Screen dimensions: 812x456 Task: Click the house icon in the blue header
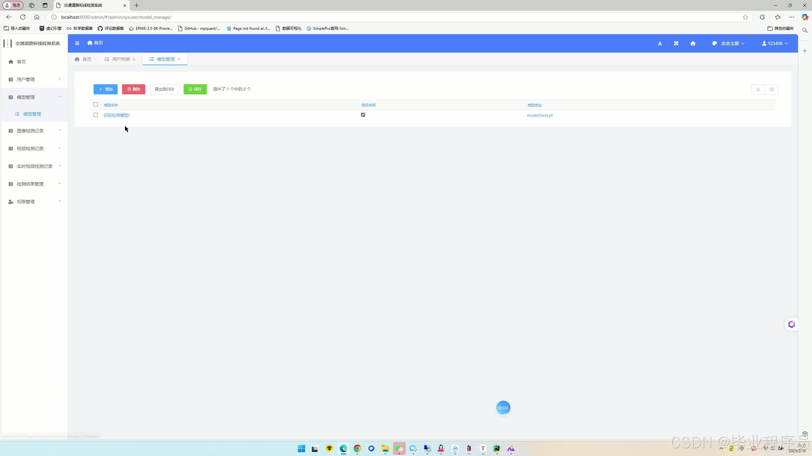[x=693, y=43]
